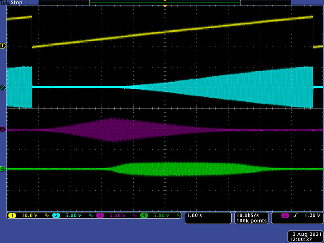Click the channel 4 ground marker
Viewport: 324px width, 243px height.
click(3, 169)
